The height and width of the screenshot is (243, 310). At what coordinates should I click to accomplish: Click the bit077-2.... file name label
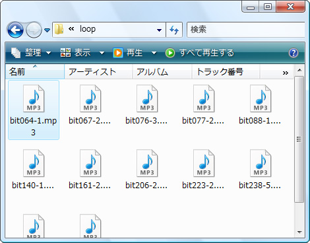[x=203, y=121]
